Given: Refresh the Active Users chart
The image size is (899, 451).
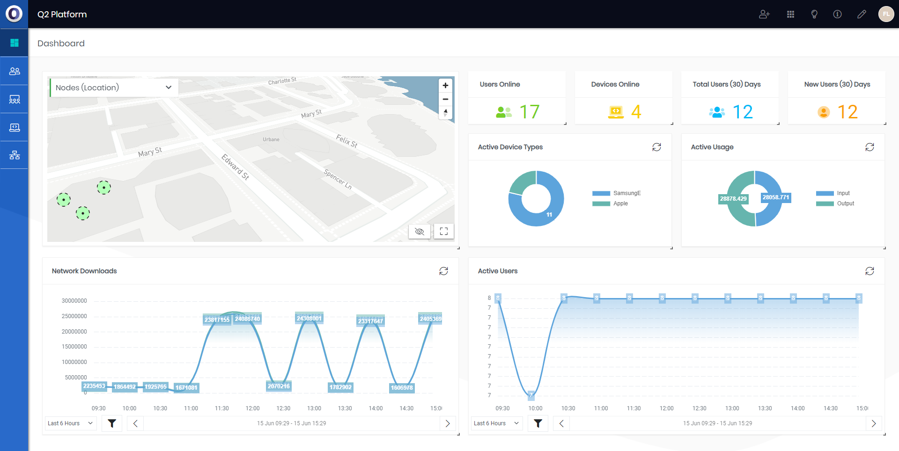Looking at the screenshot, I should 870,271.
